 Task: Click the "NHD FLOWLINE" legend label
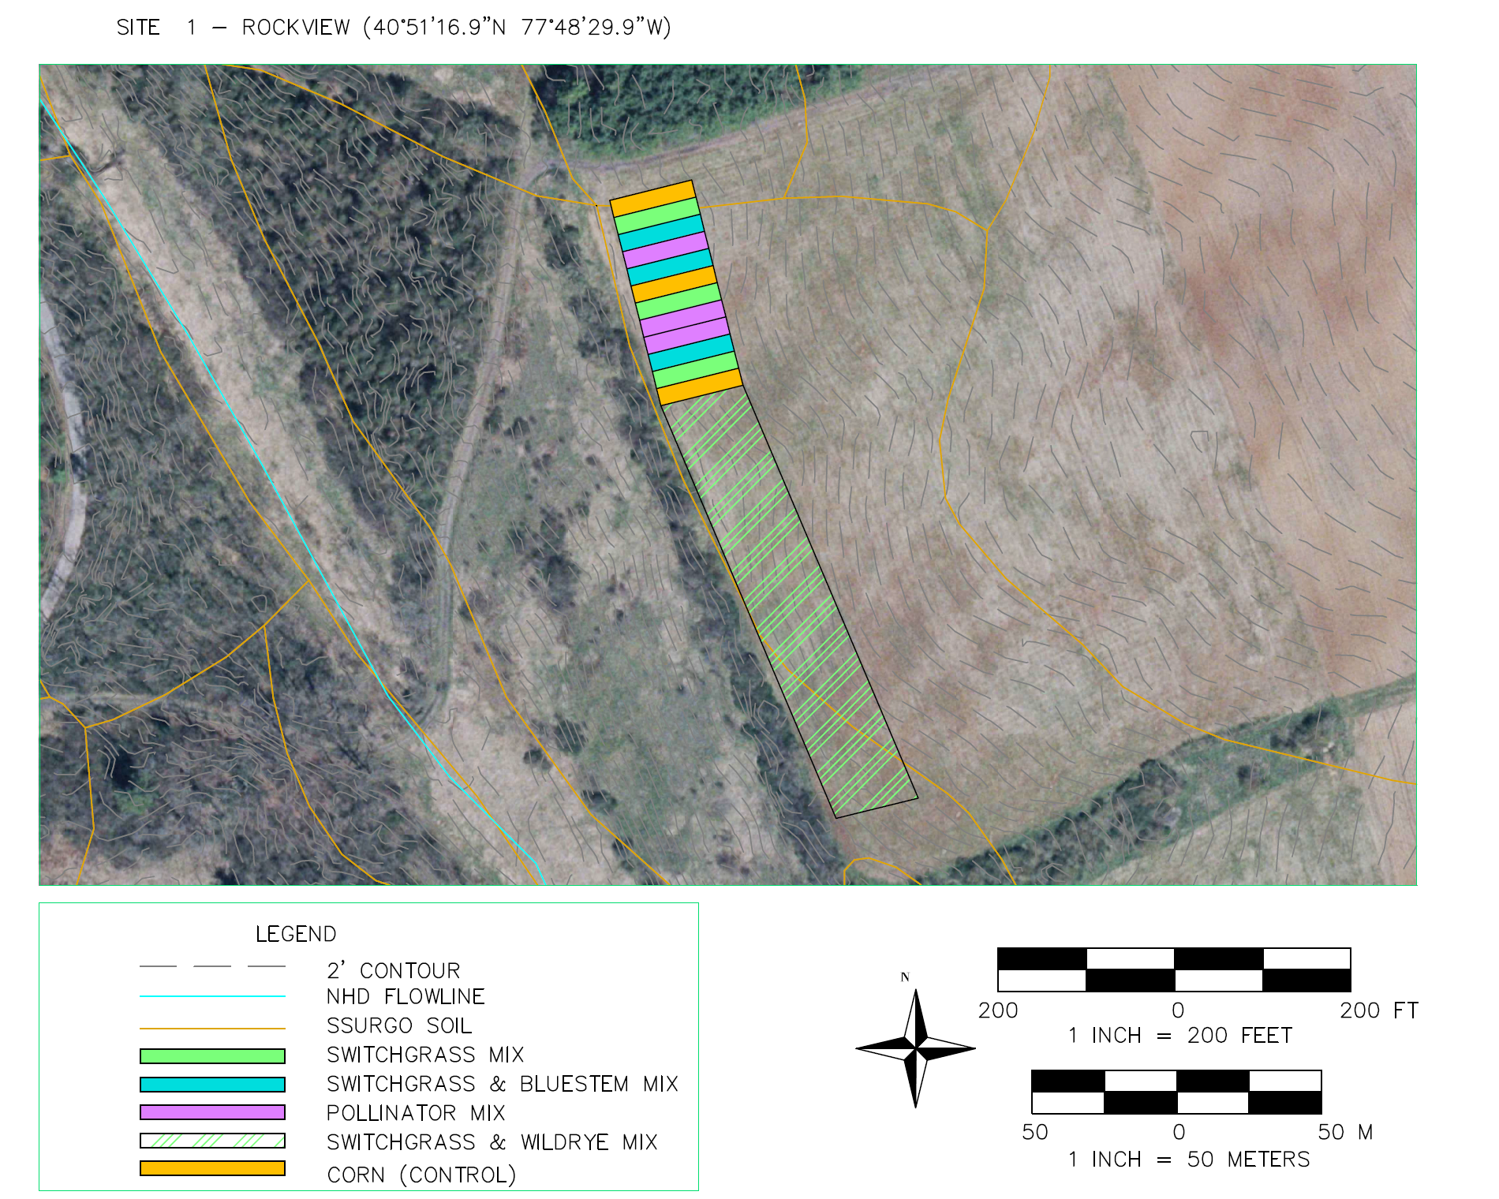pyautogui.click(x=406, y=997)
